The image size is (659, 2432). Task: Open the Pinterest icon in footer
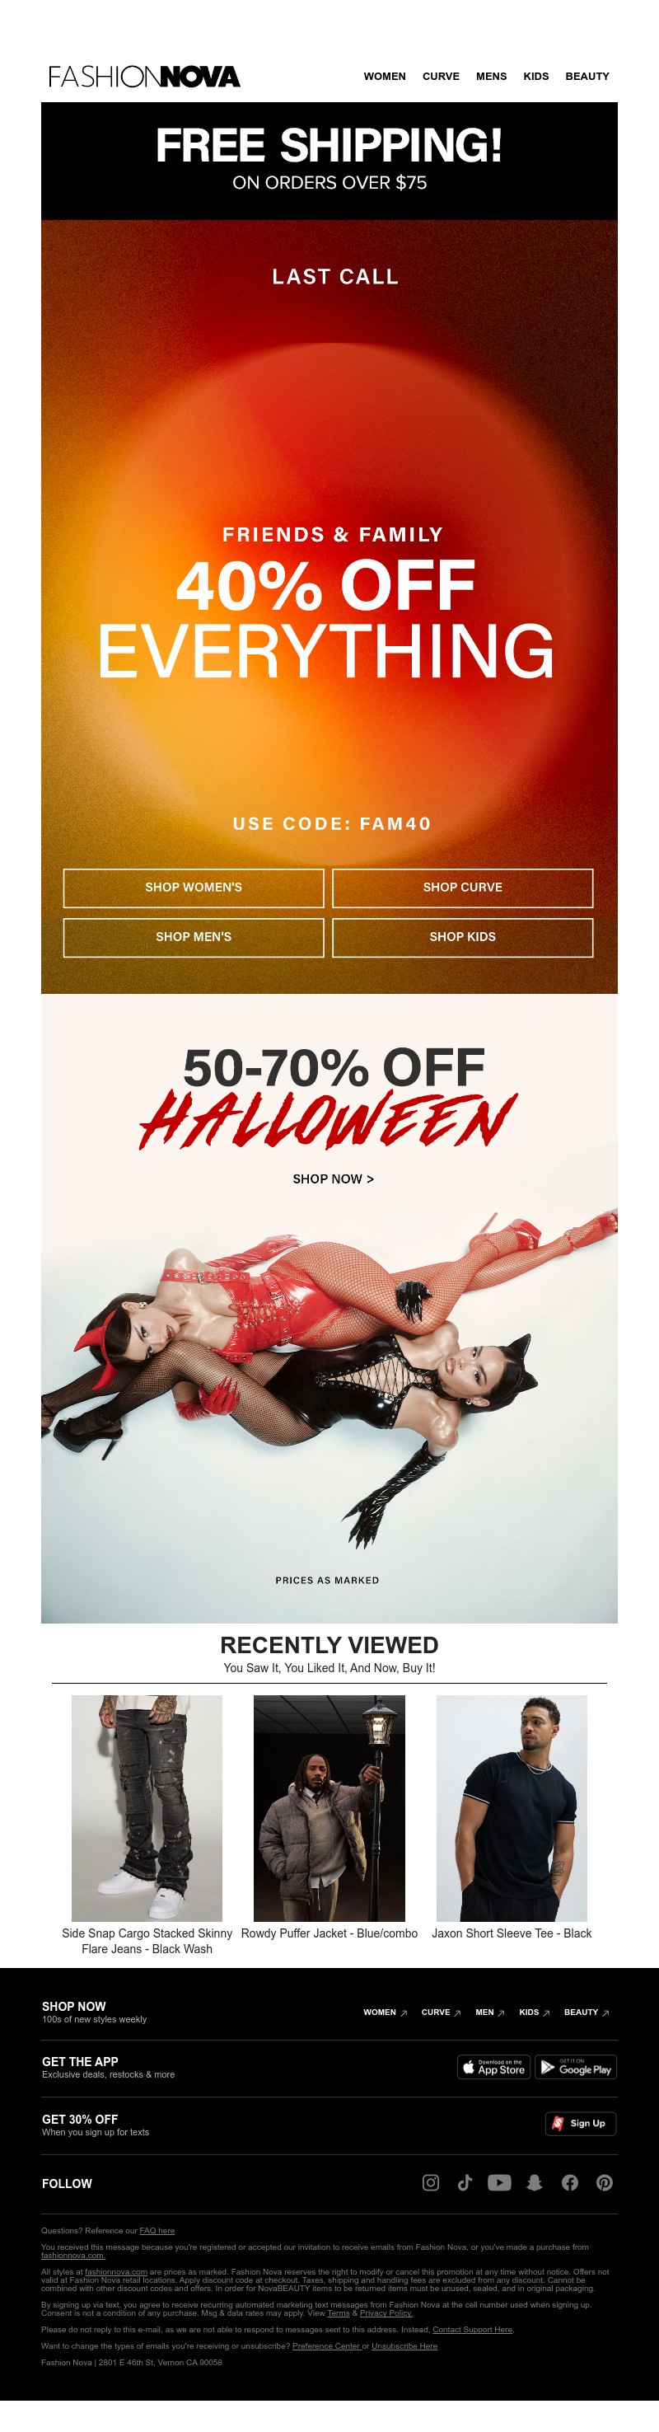605,2181
